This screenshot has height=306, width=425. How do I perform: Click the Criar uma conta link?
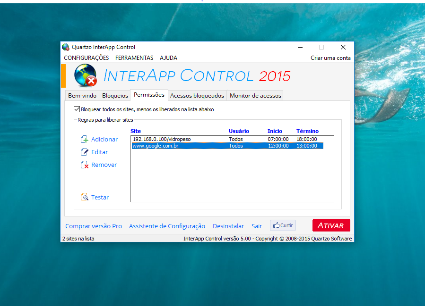tap(330, 58)
